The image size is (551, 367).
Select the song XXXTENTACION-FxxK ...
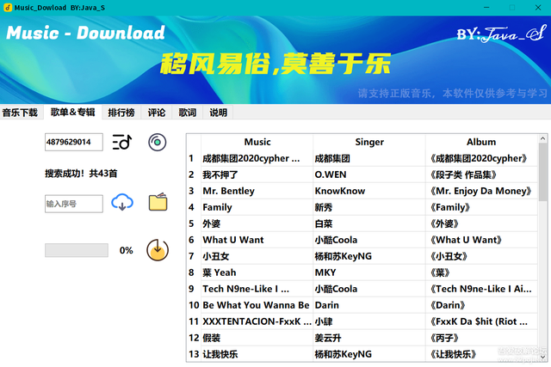coord(257,321)
